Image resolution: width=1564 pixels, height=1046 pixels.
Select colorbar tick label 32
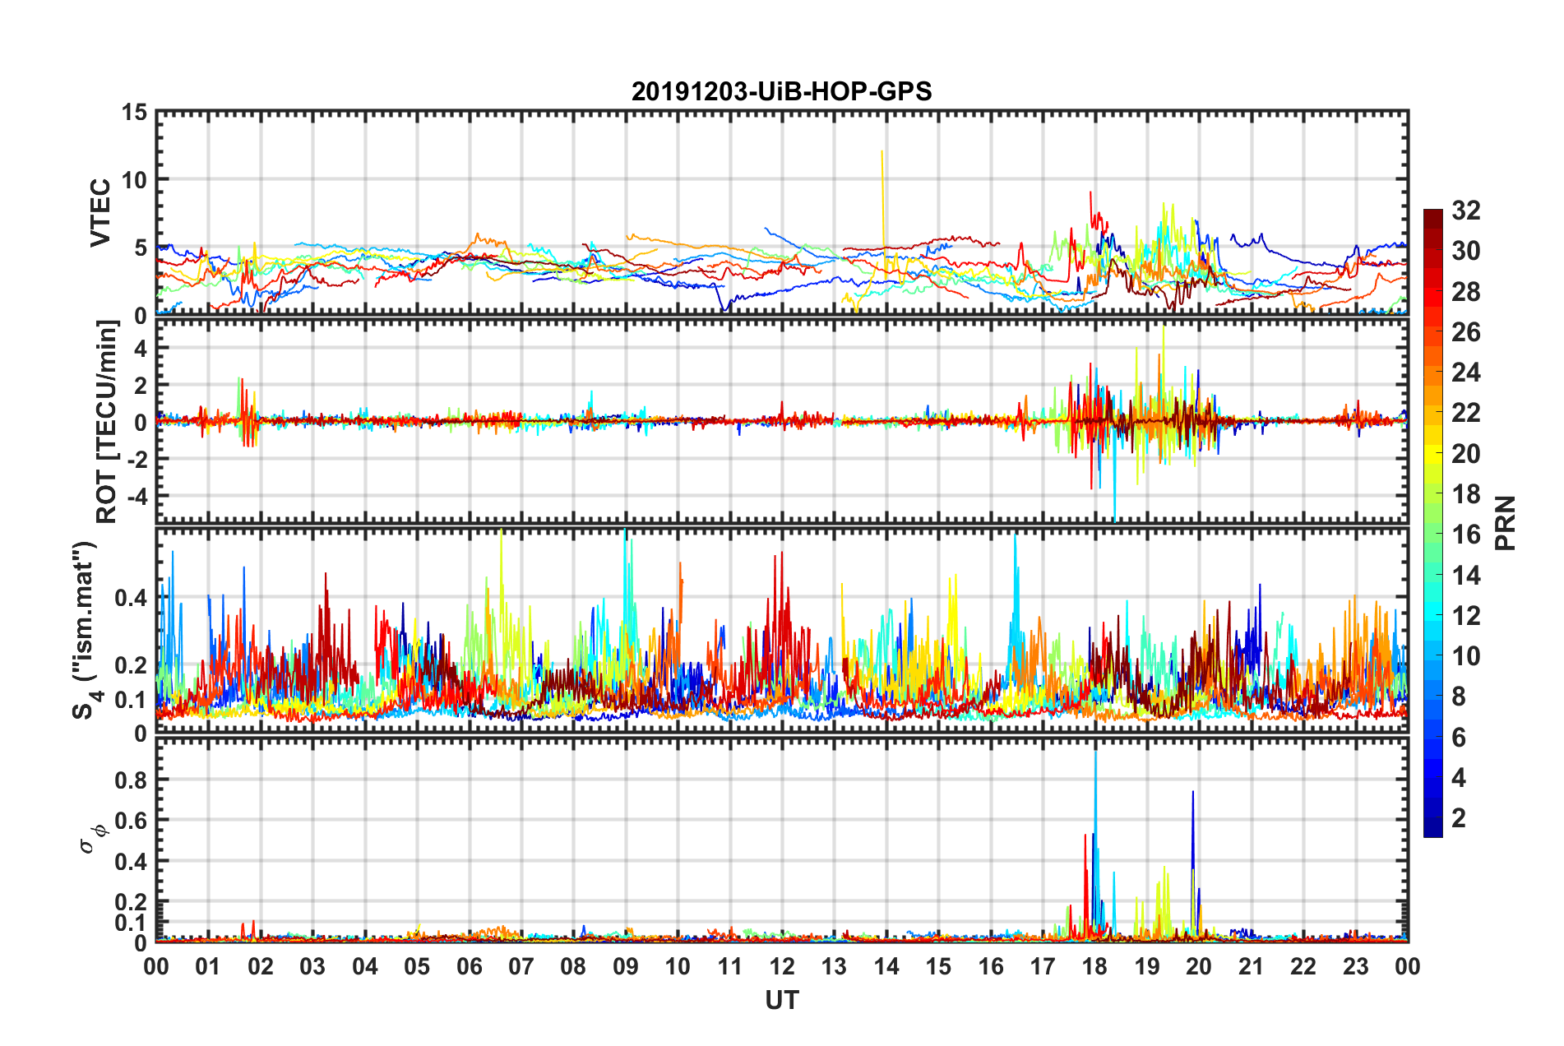tap(1466, 211)
